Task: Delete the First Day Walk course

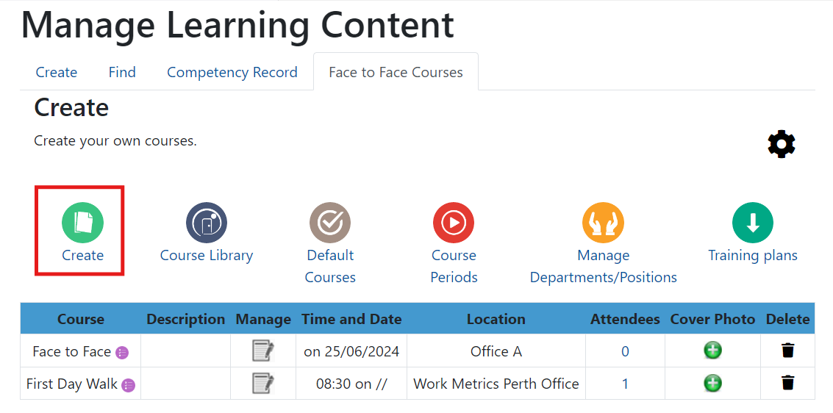Action: [x=788, y=384]
